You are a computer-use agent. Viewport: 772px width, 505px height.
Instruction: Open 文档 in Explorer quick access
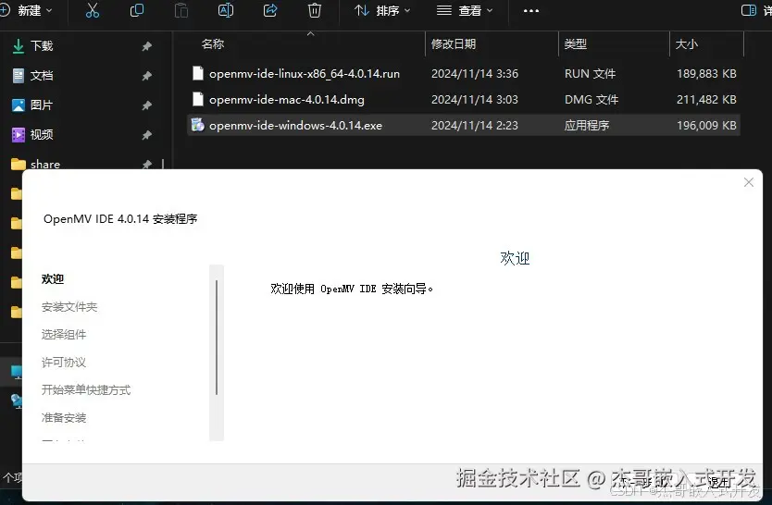point(42,75)
